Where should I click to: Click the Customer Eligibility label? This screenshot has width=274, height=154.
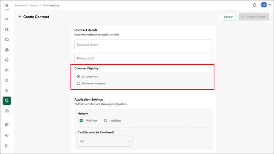click(x=87, y=68)
